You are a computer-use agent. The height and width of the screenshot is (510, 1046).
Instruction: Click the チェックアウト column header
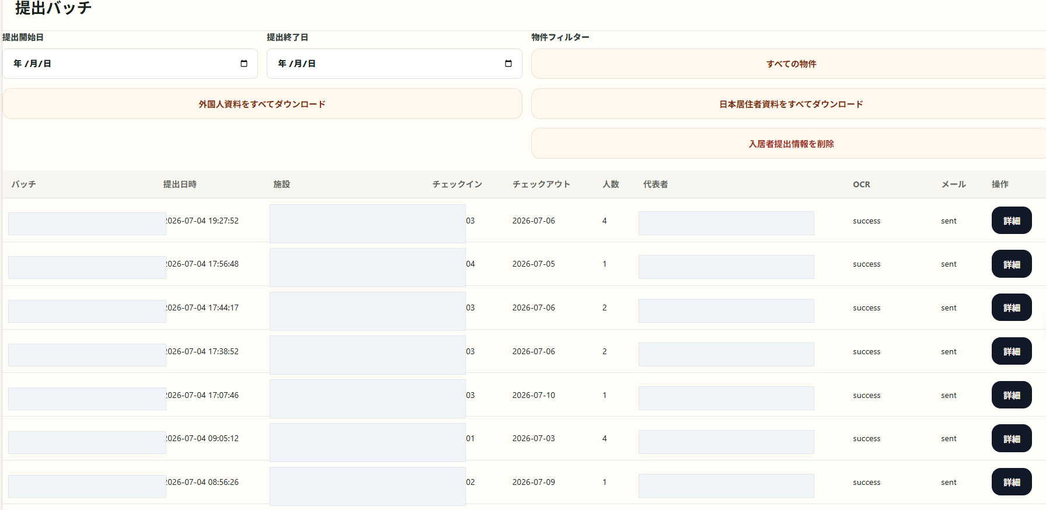coord(541,184)
